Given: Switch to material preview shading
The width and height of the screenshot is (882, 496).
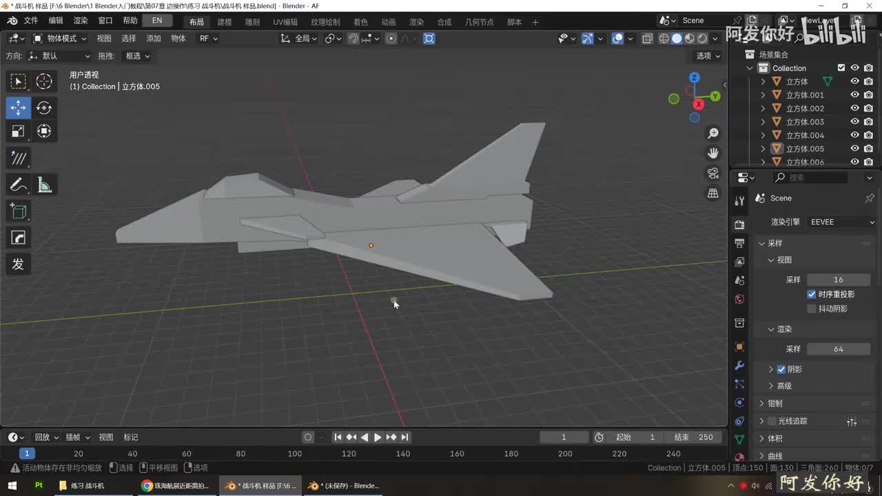Looking at the screenshot, I should coord(690,39).
